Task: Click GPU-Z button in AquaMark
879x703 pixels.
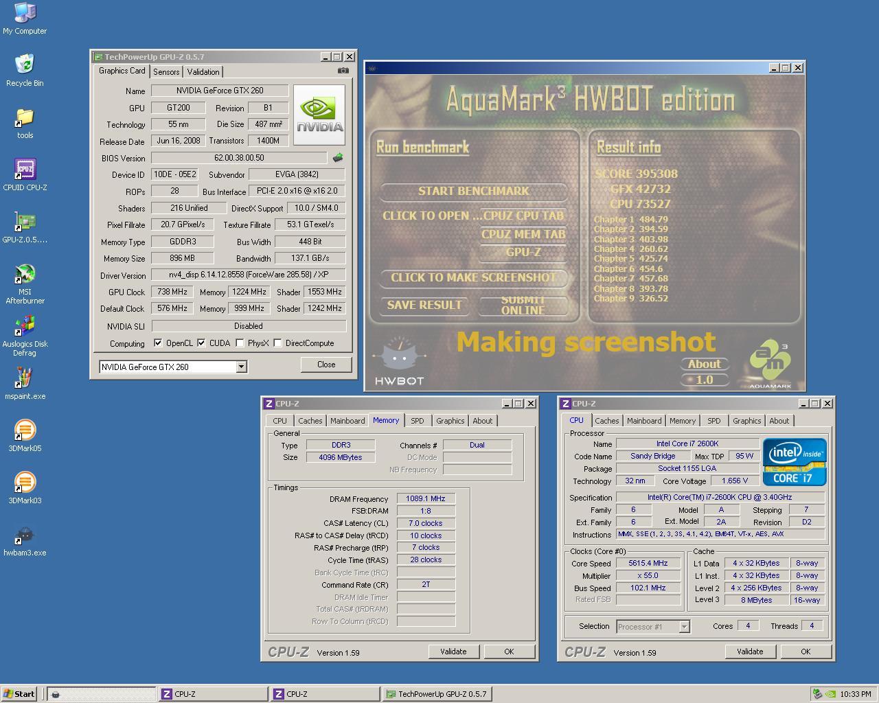Action: (523, 252)
